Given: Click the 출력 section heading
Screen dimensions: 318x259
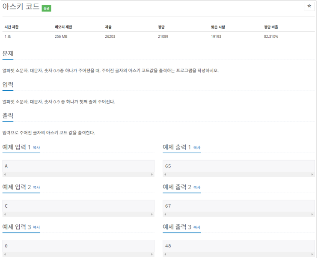Looking at the screenshot, I should [x=8, y=116].
